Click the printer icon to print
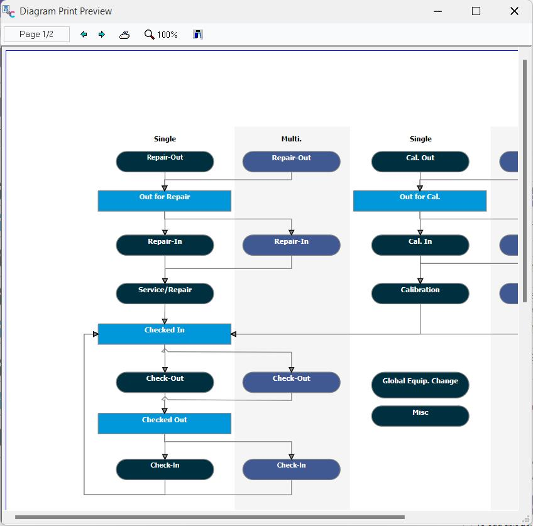This screenshot has width=533, height=526. point(124,35)
